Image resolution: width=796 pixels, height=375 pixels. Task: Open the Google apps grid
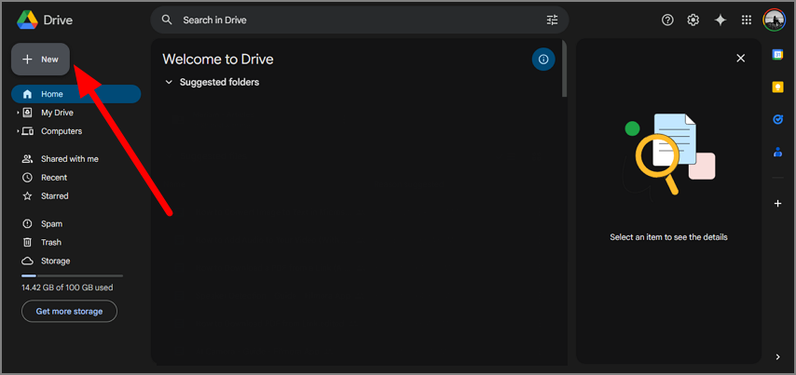pos(747,20)
